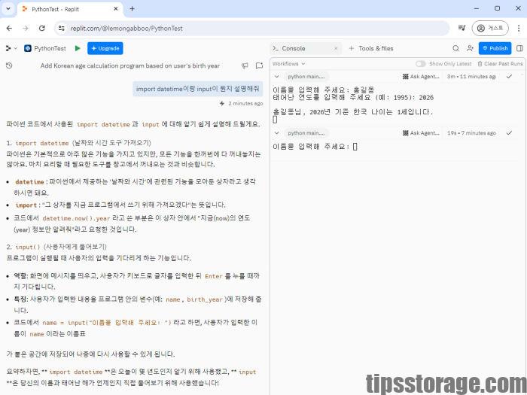This screenshot has height=395, width=527.
Task: Click Ask Agent on the 19s run
Action: 421,133
